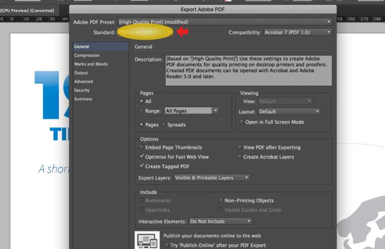The height and width of the screenshot is (249, 385).
Task: Enable Create Acrobat Layers checkbox
Action: coord(240,156)
